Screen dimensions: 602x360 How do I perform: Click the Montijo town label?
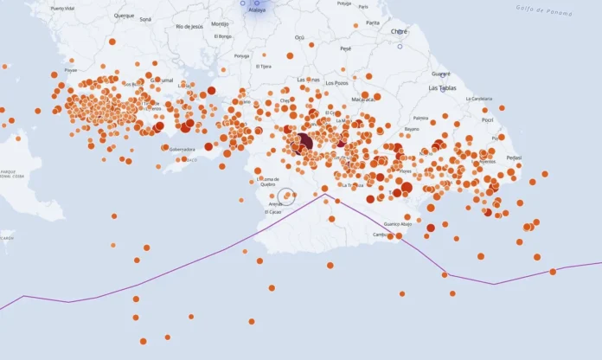(220, 24)
